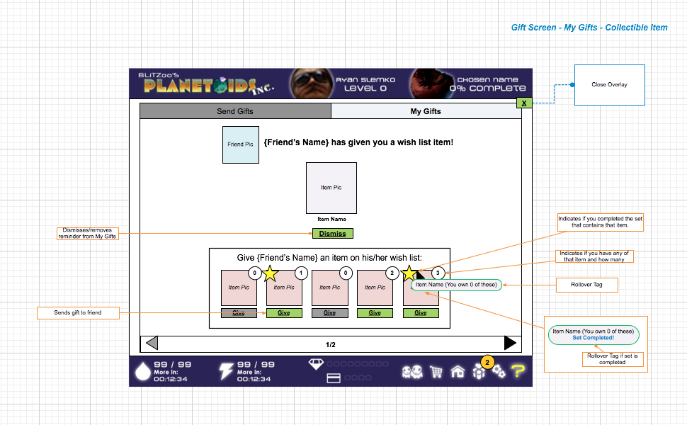Switch to the Send Gifts tab

(235, 111)
